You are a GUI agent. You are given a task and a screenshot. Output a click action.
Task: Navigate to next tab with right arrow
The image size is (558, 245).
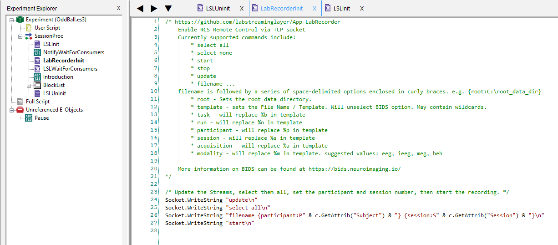coord(154,8)
